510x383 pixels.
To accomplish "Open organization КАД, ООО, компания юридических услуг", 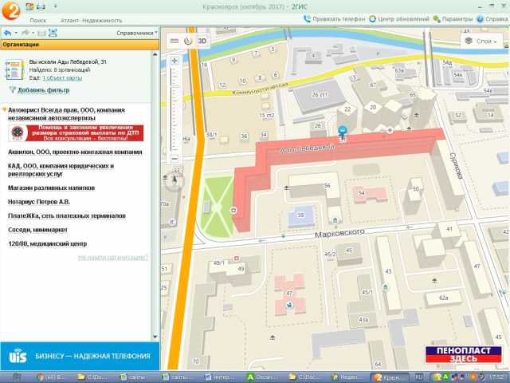I will 61,170.
